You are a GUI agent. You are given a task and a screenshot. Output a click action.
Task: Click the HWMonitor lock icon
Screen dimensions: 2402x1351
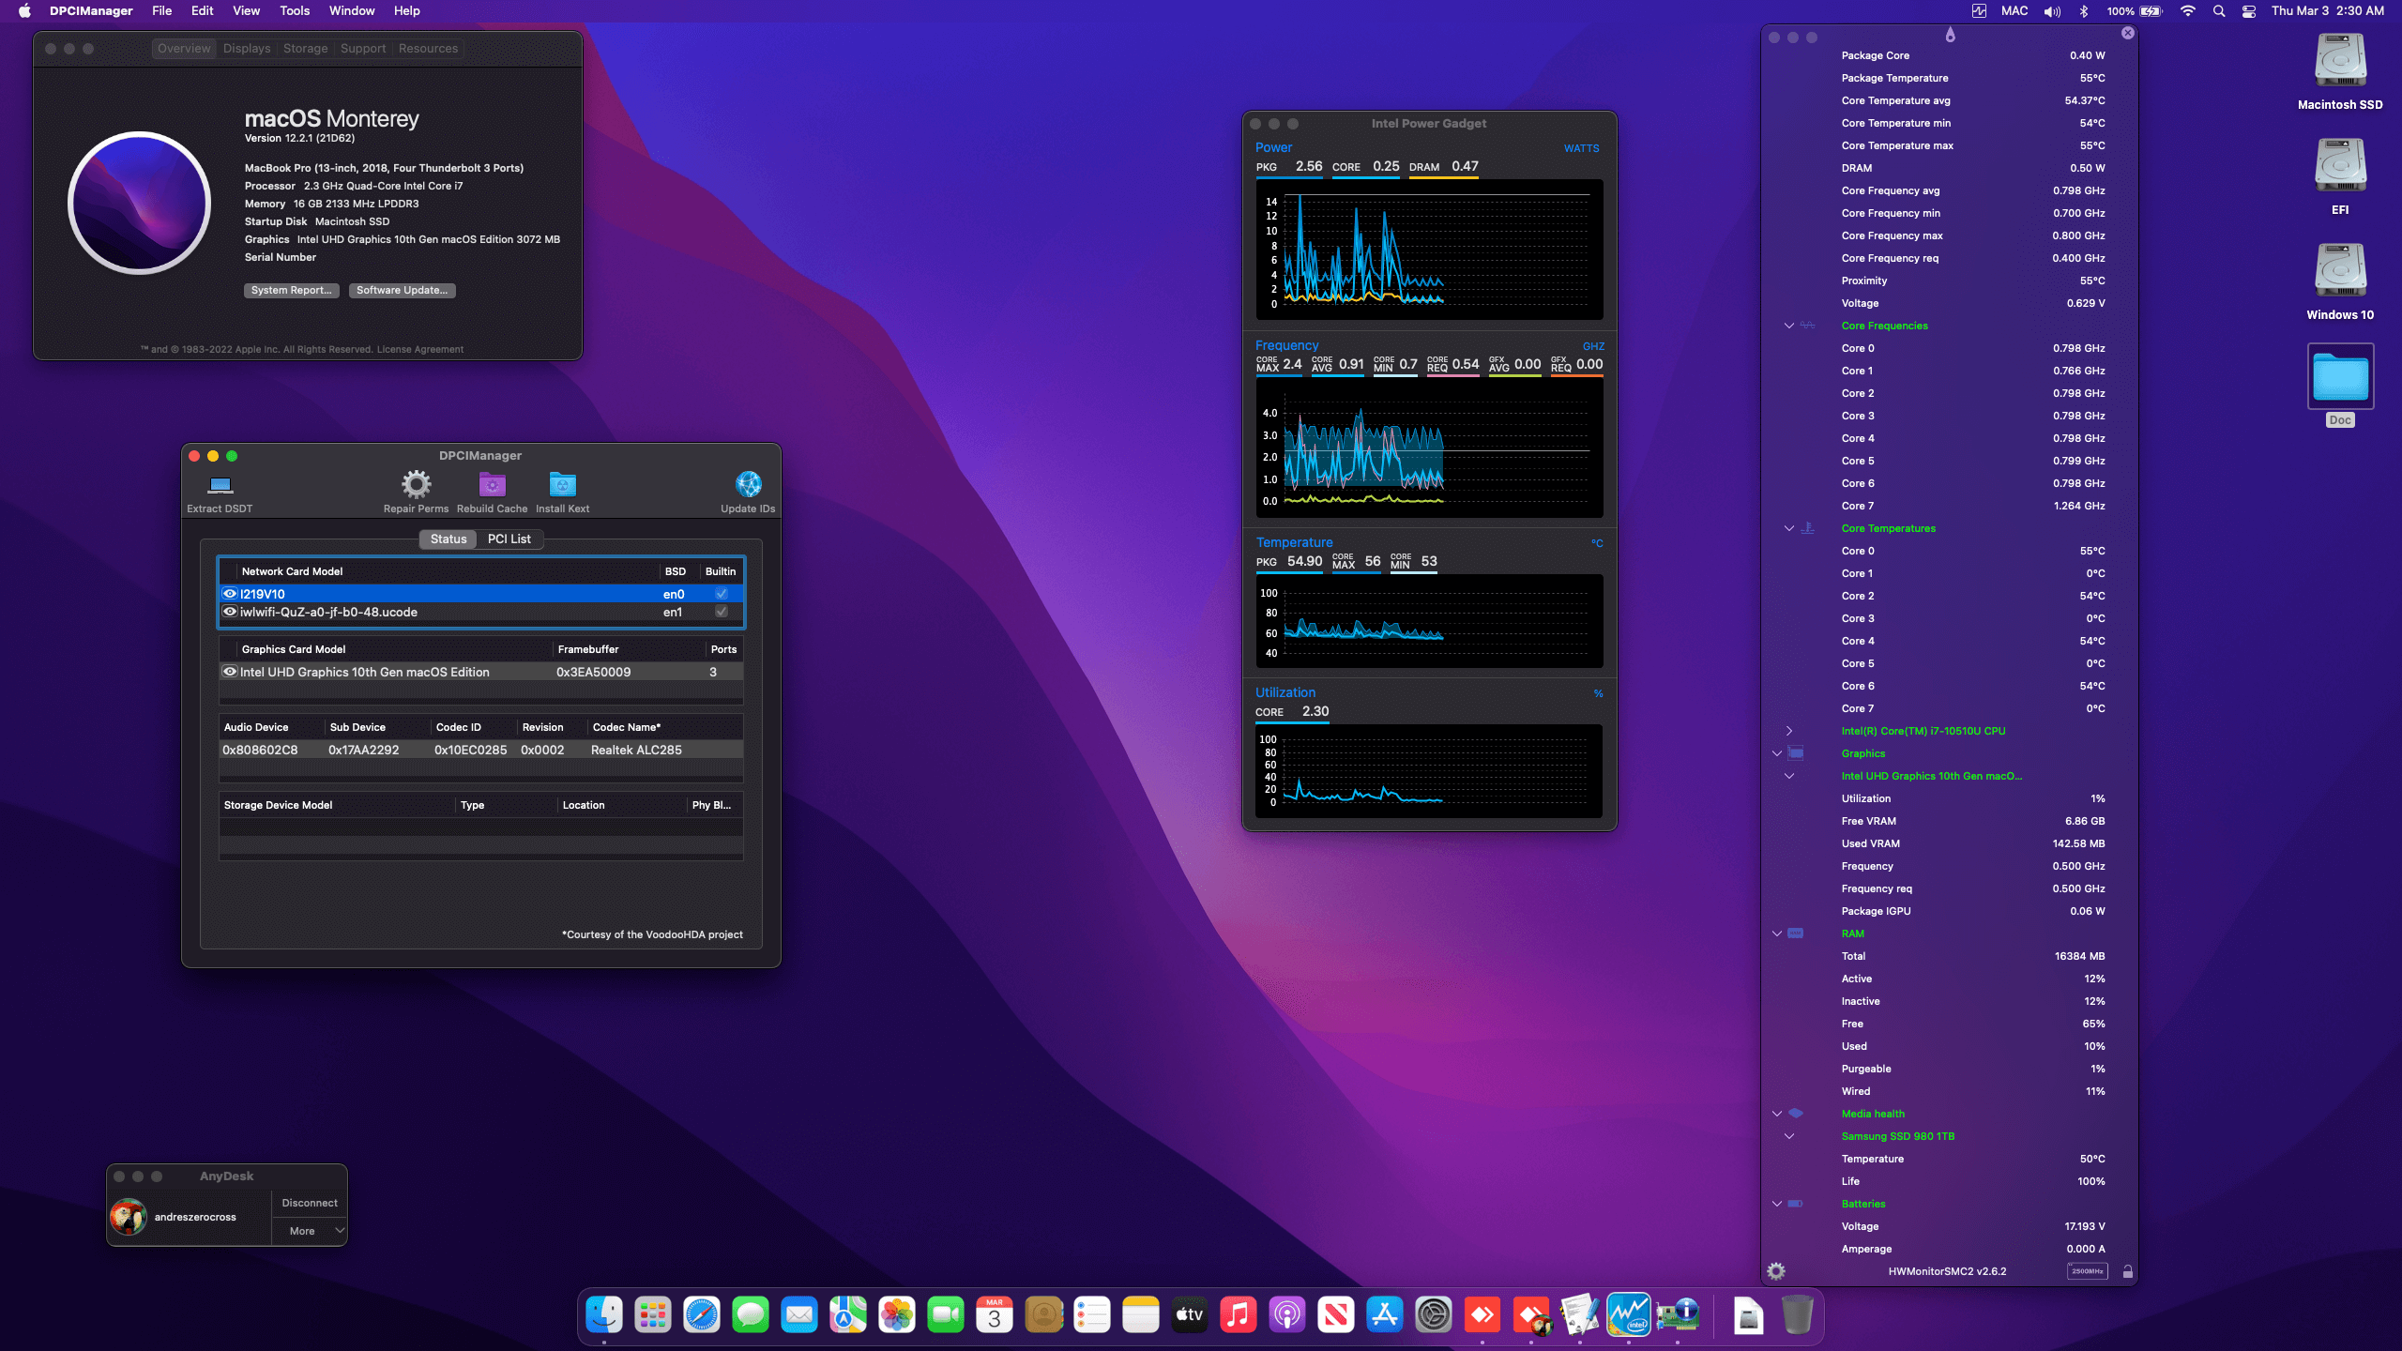[x=2128, y=1271]
